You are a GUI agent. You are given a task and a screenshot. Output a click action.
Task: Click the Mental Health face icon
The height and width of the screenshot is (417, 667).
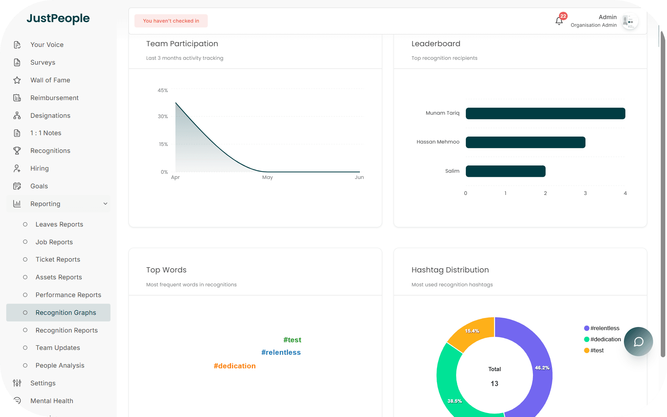(x=17, y=401)
